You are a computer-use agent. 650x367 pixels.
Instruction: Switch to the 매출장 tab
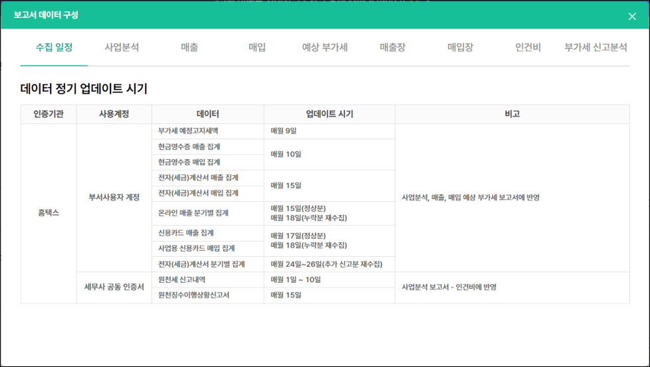click(x=393, y=48)
